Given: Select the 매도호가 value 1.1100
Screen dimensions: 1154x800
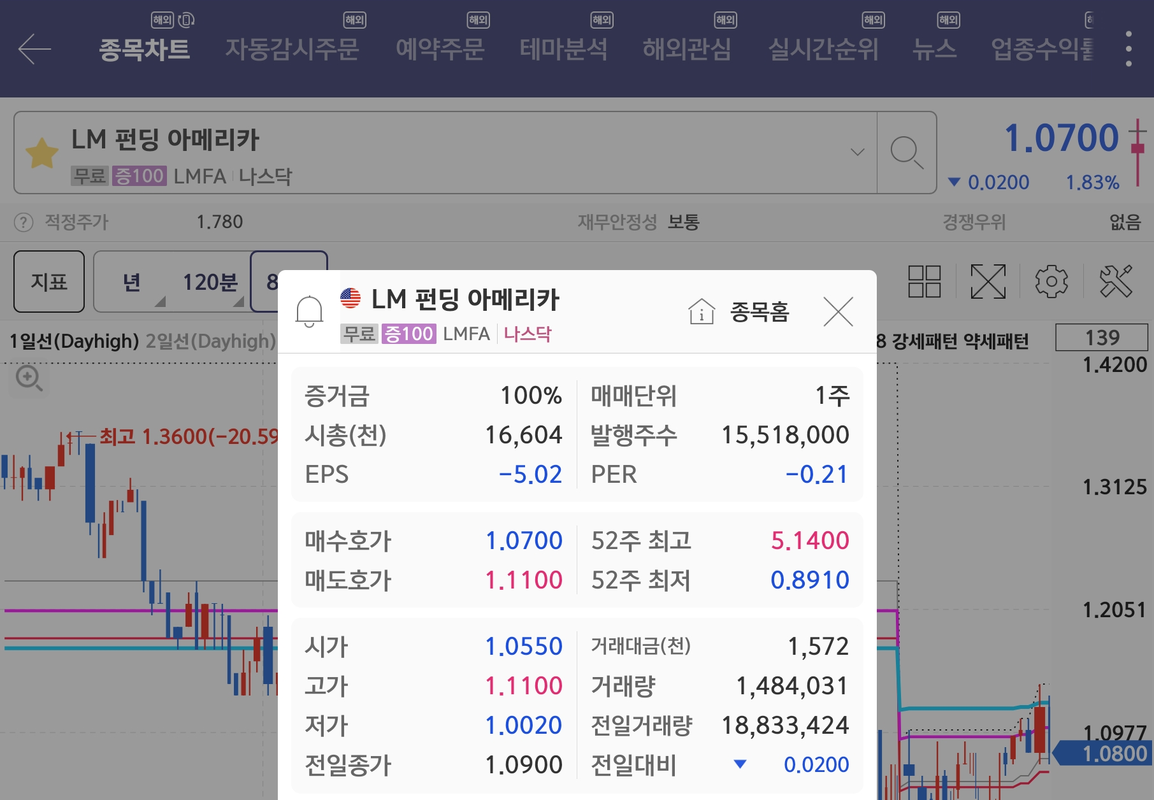Looking at the screenshot, I should click(x=524, y=580).
